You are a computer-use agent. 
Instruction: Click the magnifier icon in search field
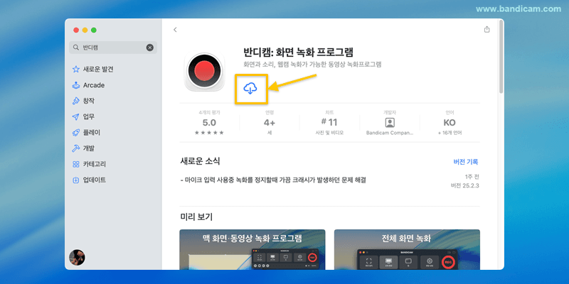tap(76, 48)
